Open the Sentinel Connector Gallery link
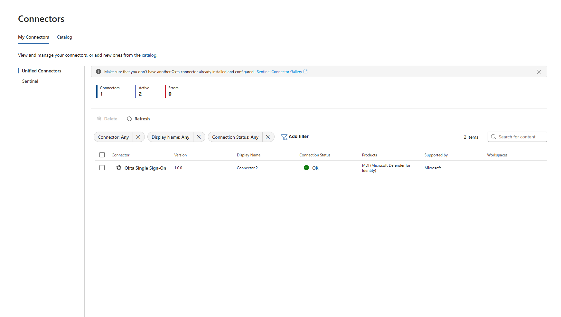Viewport: 561px width, 317px height. tap(279, 72)
